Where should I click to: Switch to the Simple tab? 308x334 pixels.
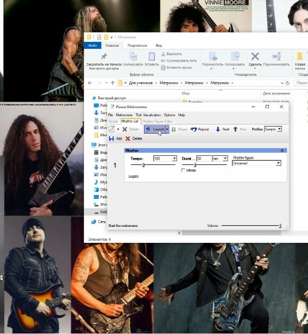pos(113,121)
